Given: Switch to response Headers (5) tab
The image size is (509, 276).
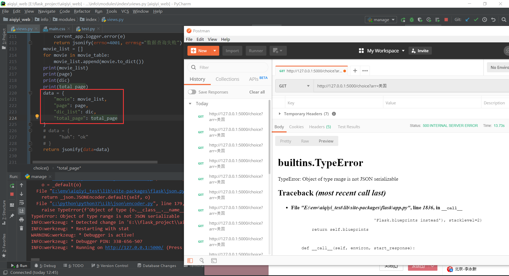Looking at the screenshot, I should 320,127.
